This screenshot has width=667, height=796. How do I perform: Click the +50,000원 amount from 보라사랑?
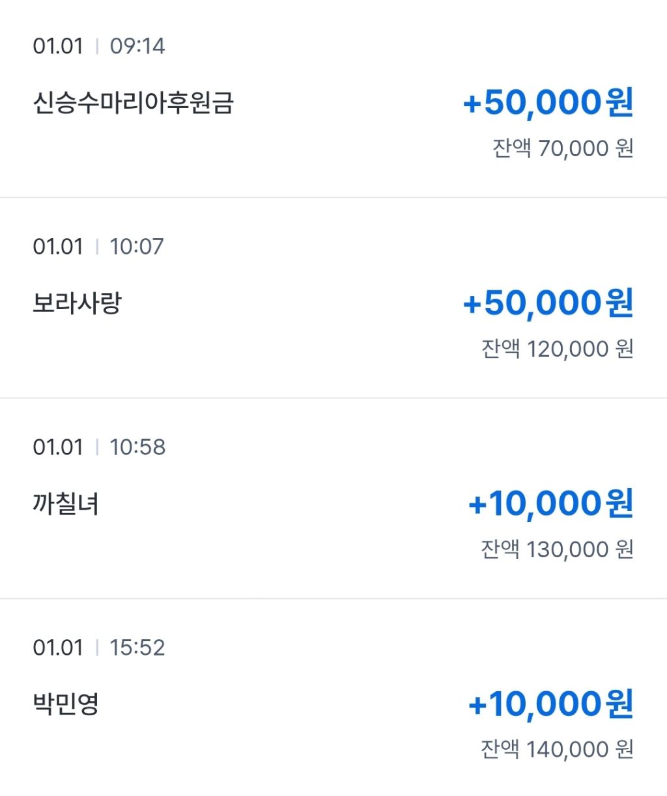(x=547, y=303)
